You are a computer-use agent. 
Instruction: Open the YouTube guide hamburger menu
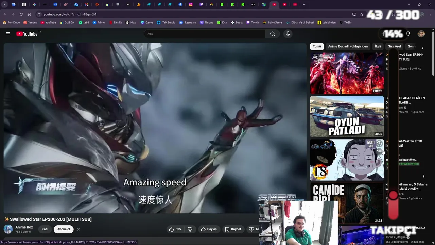click(x=8, y=34)
